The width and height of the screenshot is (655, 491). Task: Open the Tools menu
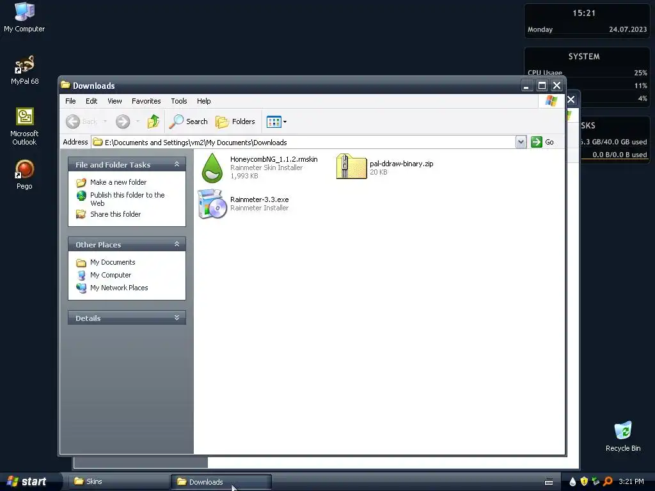coord(179,101)
